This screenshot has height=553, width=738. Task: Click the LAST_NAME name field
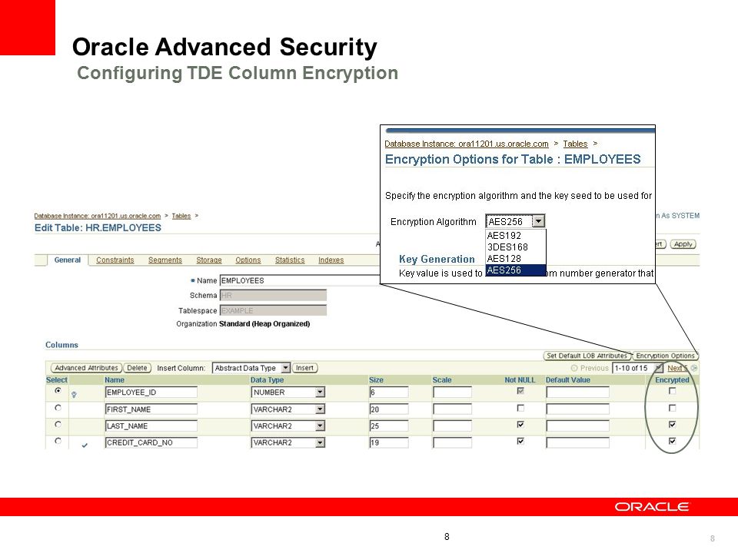tap(151, 426)
